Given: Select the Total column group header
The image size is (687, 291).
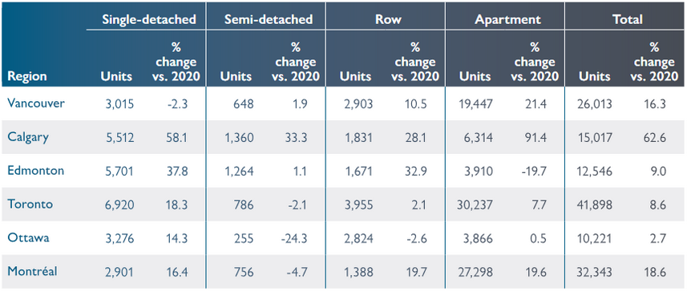Looking at the screenshot, I should [x=628, y=20].
